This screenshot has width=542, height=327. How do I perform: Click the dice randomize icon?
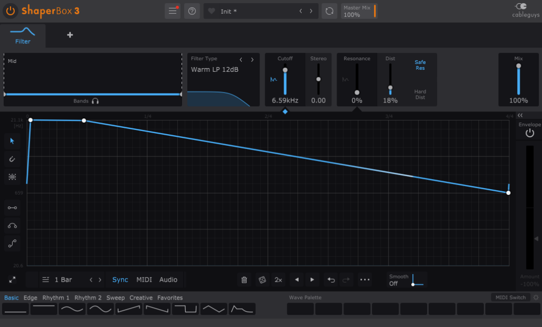tap(261, 280)
